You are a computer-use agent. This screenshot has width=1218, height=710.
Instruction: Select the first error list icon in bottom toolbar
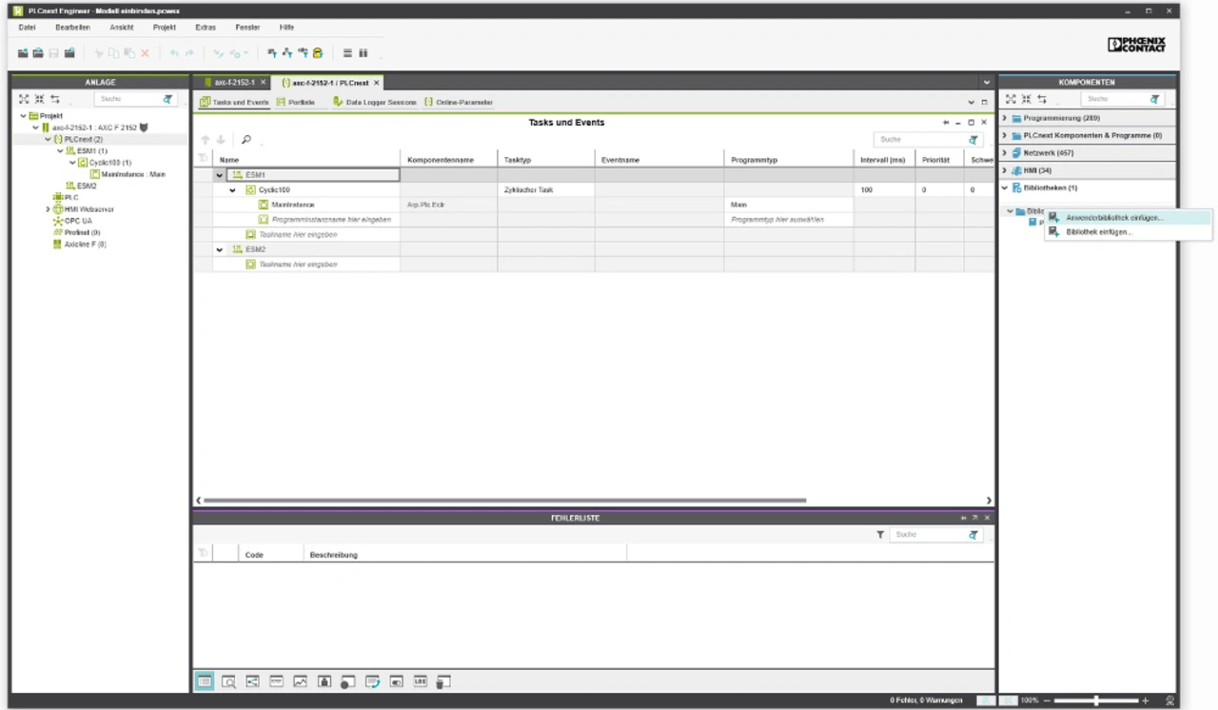[x=205, y=681]
